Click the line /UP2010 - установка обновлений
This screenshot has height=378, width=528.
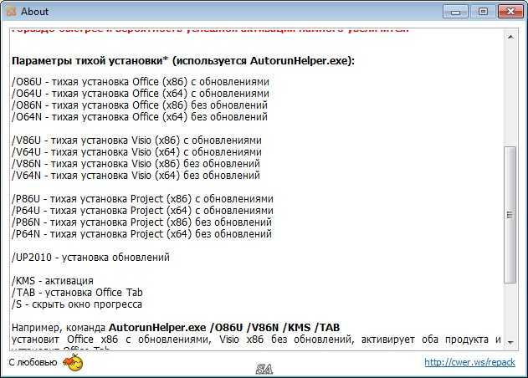point(90,258)
